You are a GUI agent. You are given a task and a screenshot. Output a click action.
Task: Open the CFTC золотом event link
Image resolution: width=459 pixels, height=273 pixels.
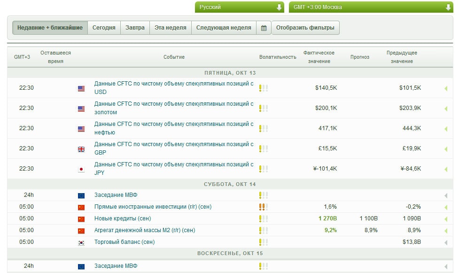(173, 108)
